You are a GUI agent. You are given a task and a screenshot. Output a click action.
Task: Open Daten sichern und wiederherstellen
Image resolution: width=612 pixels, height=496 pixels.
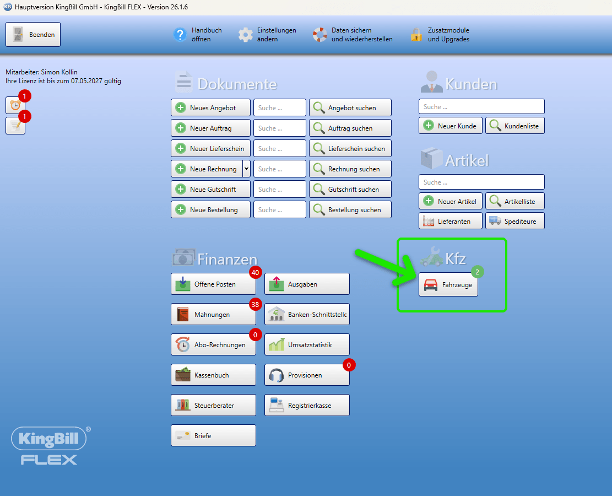(353, 35)
